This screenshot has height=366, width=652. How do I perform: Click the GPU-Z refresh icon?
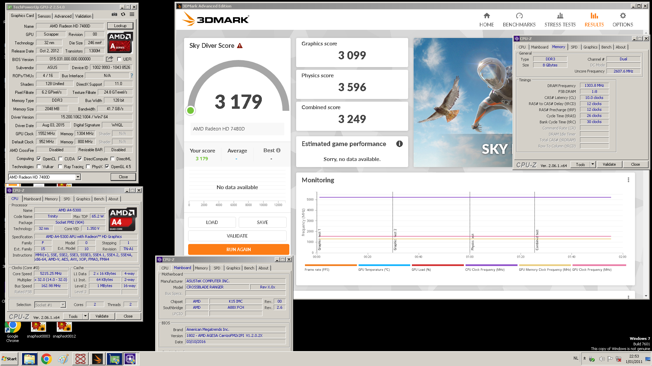pos(123,15)
